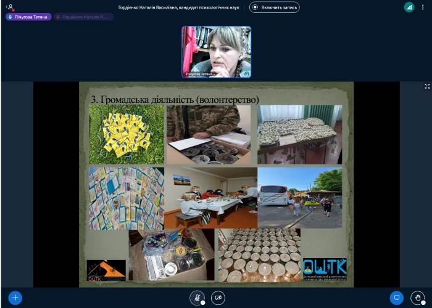The width and height of the screenshot is (432, 308).
Task: Open the connection status signal icon
Action: click(x=409, y=7)
